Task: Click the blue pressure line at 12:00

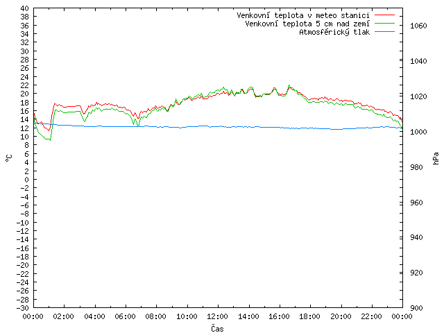Action: (x=218, y=126)
